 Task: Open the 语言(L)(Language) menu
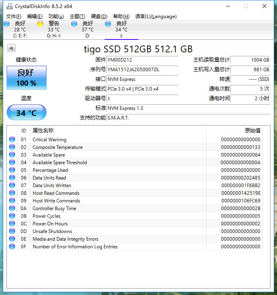[x=156, y=17]
